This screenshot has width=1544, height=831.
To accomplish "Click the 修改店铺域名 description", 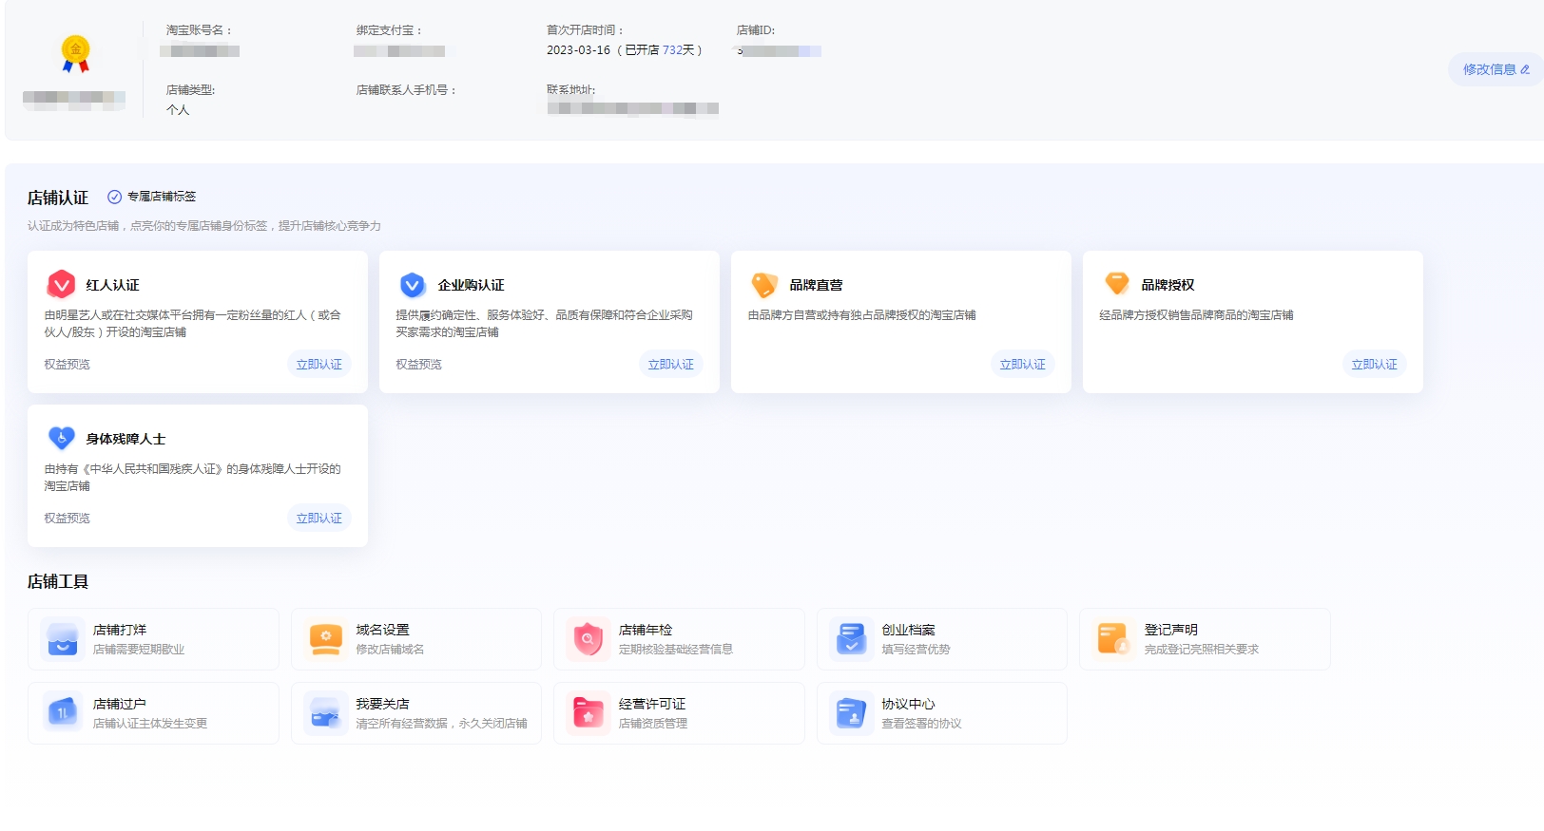I will pos(391,650).
